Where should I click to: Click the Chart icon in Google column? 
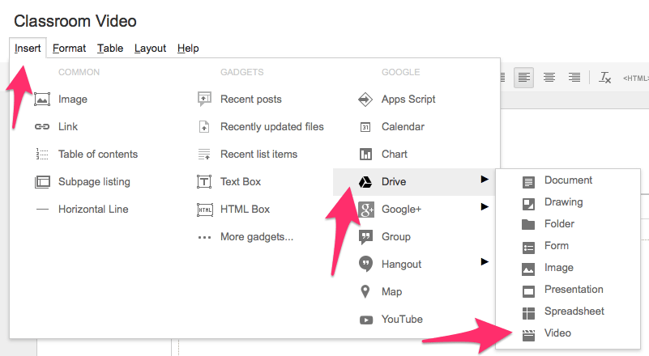click(365, 155)
